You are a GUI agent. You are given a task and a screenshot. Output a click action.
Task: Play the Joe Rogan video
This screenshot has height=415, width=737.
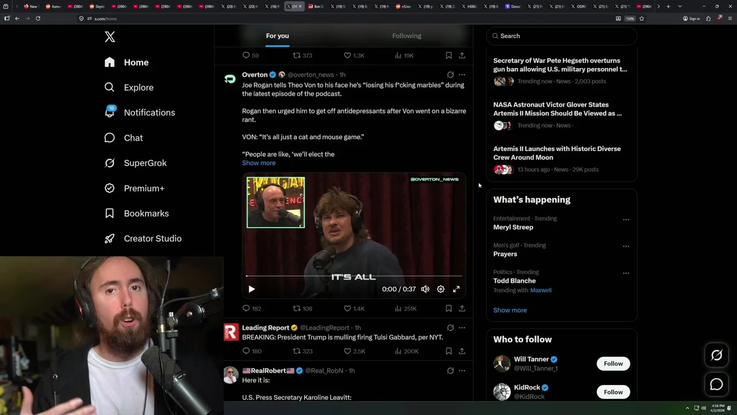click(252, 289)
